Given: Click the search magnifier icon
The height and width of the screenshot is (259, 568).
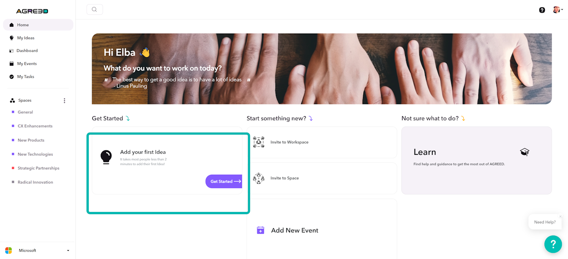Looking at the screenshot, I should [95, 9].
